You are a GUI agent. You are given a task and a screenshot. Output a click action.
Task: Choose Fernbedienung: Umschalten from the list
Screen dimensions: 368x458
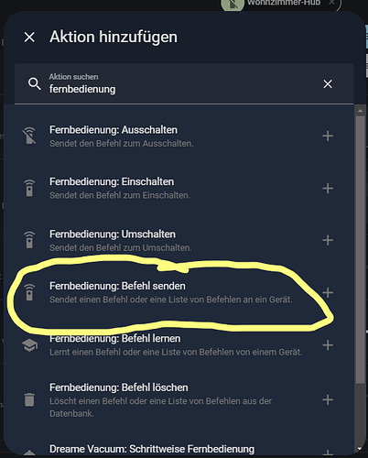(179, 240)
